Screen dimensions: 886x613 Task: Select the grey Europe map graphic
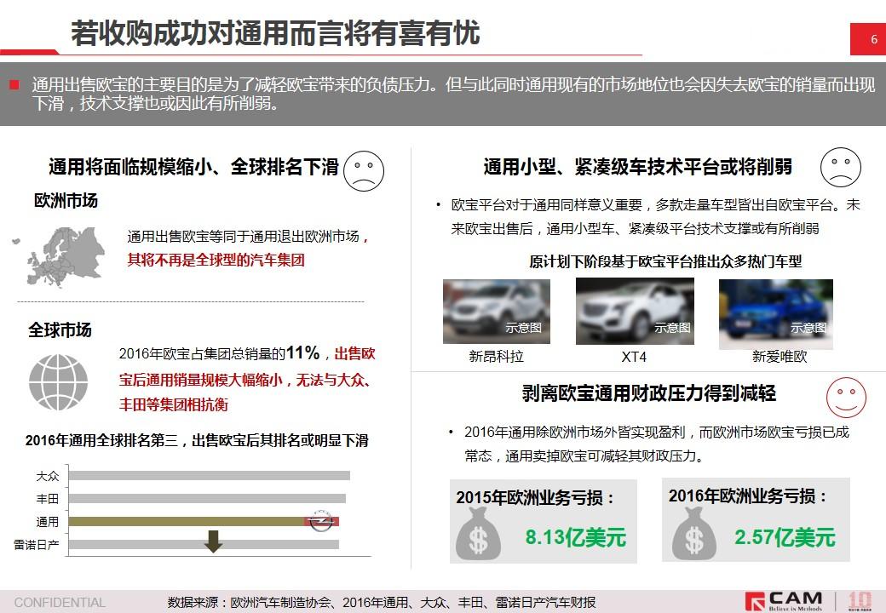tap(59, 256)
